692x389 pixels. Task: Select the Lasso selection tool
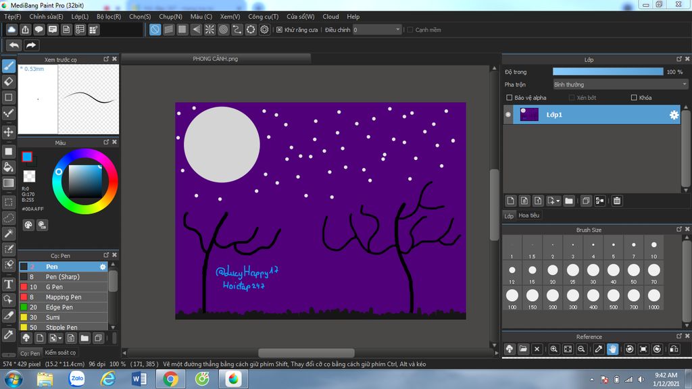[x=8, y=218]
